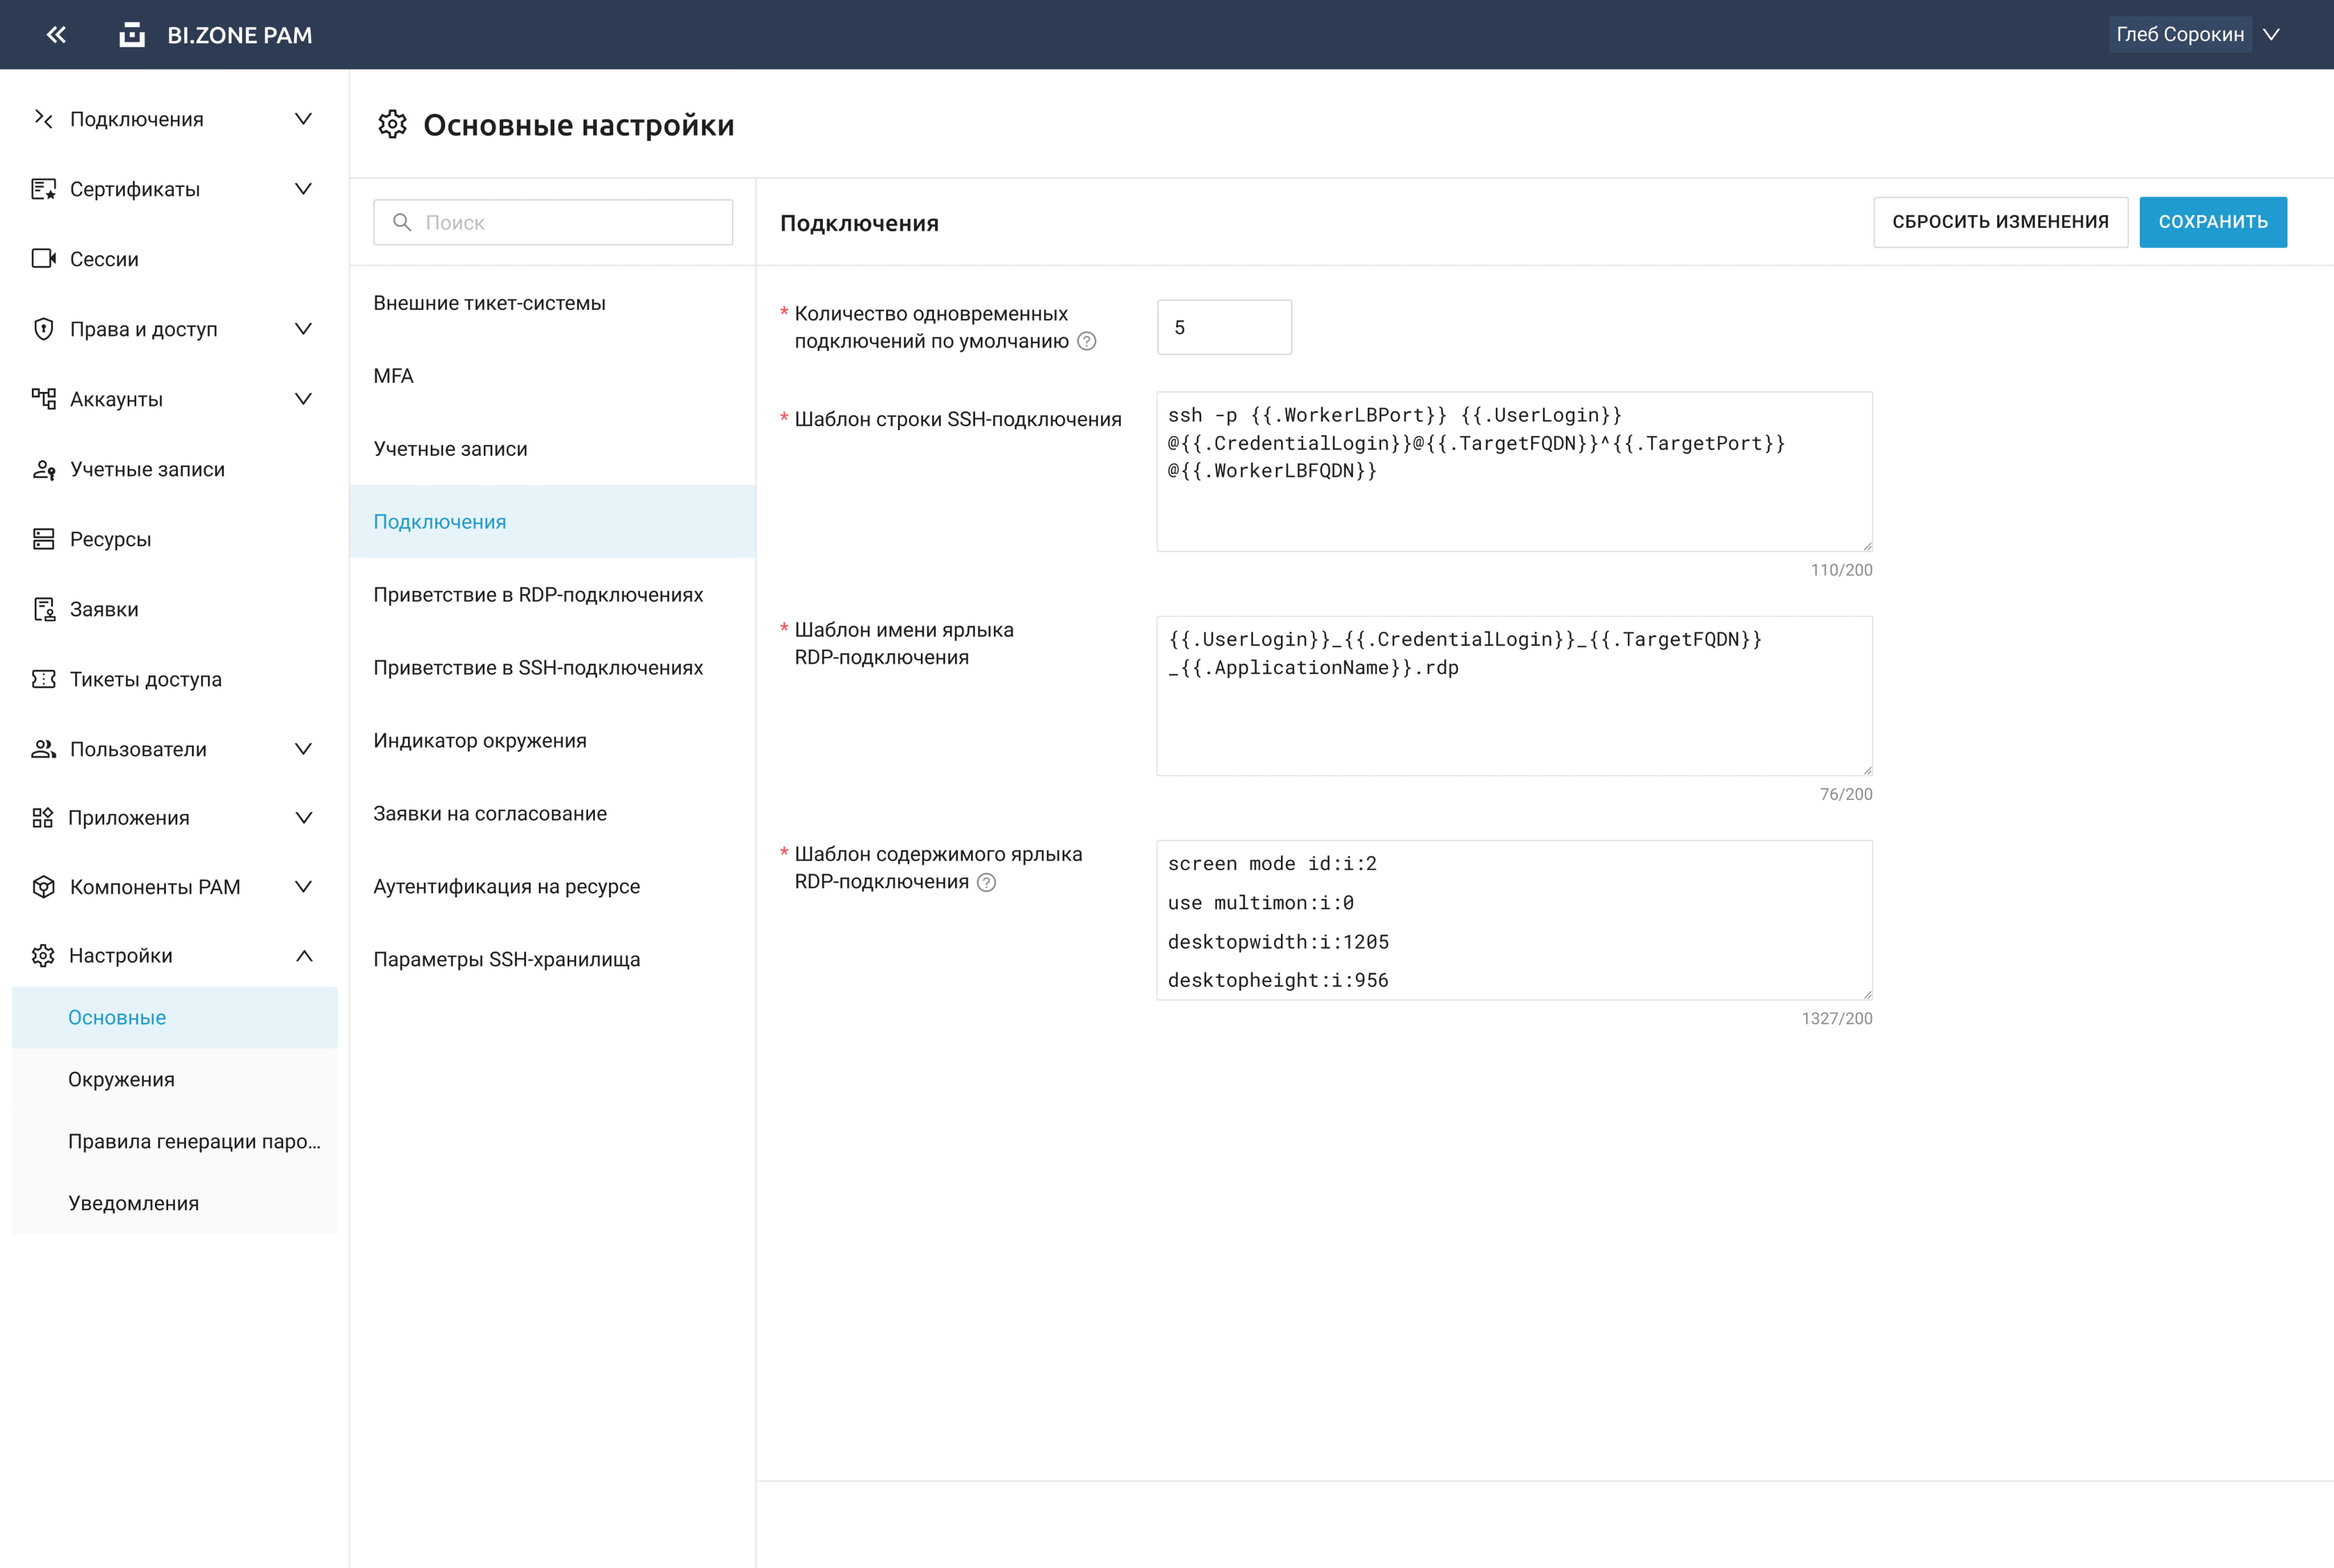Screen dimensions: 2334x1568
Task: Select Индикатор окружения settings item
Action: tap(480, 741)
